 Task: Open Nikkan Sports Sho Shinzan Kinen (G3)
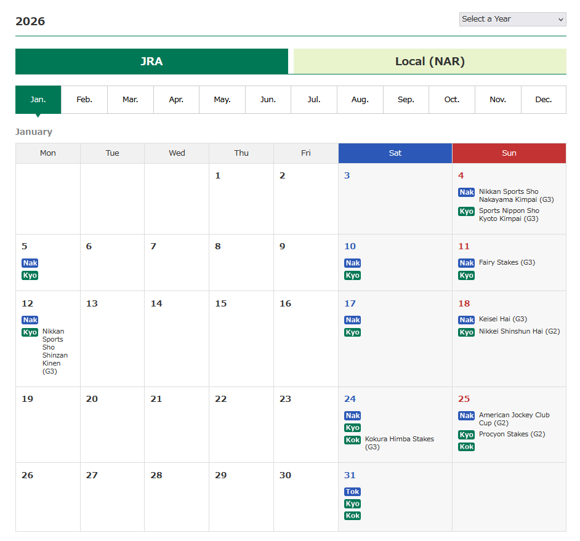tap(55, 351)
